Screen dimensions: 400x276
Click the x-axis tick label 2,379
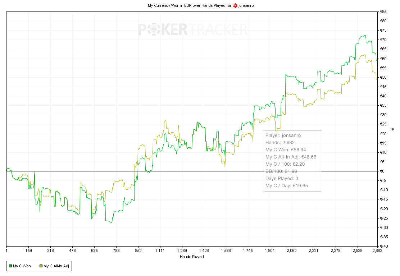tap(336, 250)
